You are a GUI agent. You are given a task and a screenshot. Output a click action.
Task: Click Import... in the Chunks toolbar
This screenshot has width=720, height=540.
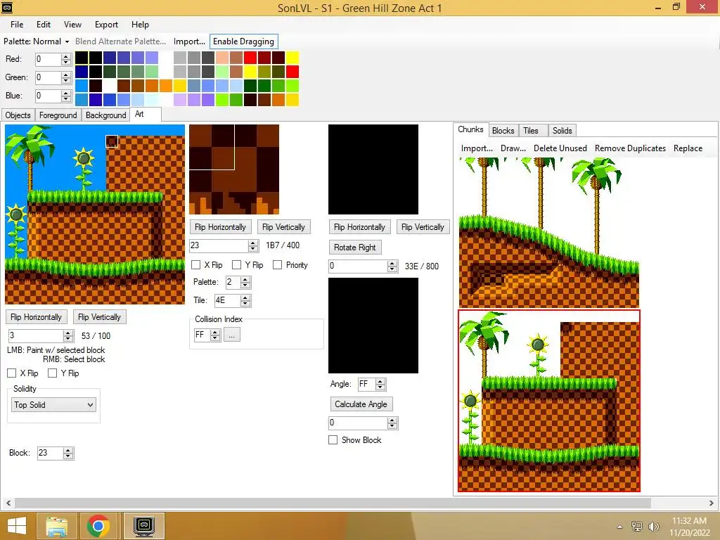[x=477, y=148]
